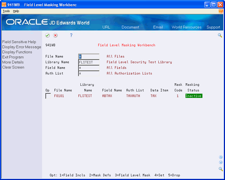Screen dimensions: 225x180
Task: Choose Display Error Message in sidebar
Action: pyautogui.click(x=22, y=47)
